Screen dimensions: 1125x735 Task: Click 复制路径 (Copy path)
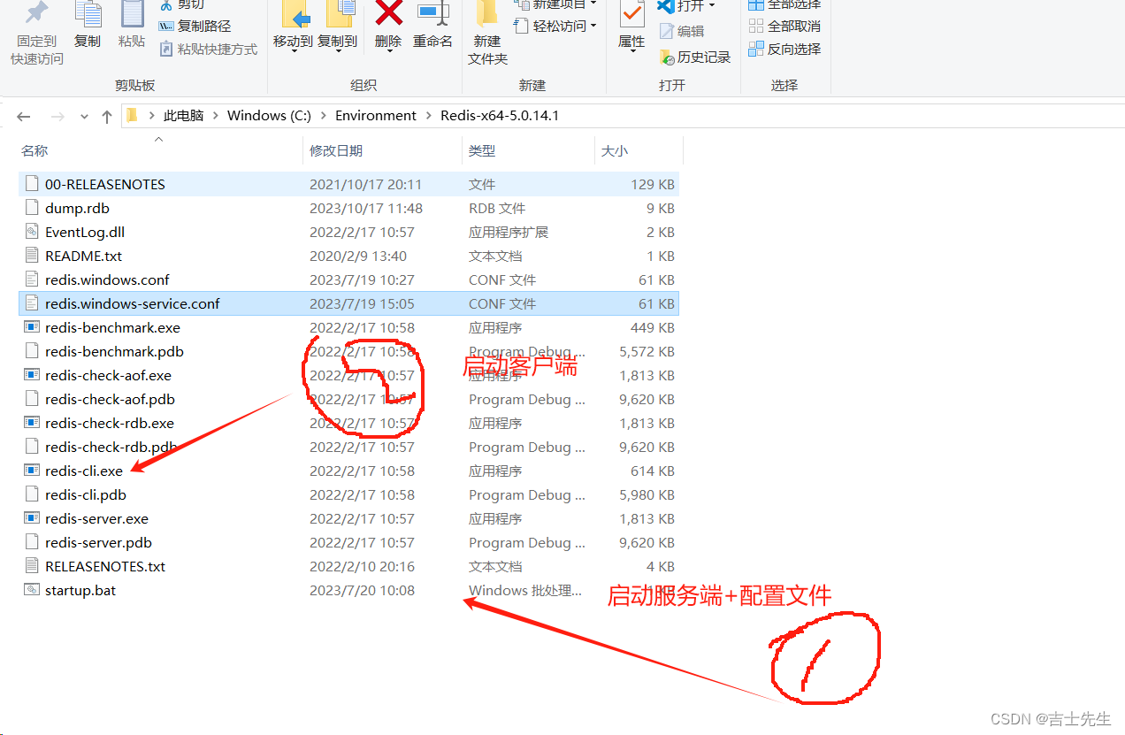195,27
